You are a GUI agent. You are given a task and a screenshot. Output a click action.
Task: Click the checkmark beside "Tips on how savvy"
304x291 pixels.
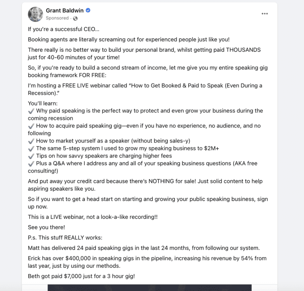coord(31,156)
